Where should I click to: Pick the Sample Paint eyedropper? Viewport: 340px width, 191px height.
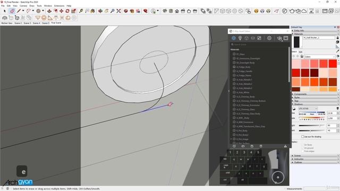338,51
